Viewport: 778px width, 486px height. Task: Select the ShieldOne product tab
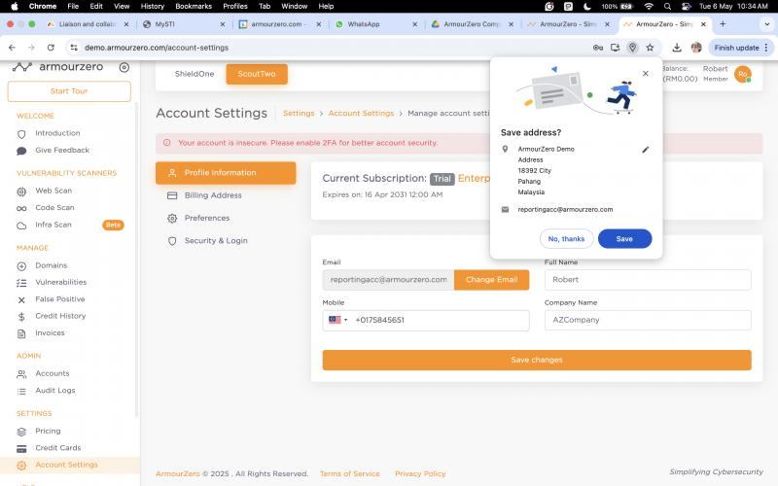click(x=194, y=74)
